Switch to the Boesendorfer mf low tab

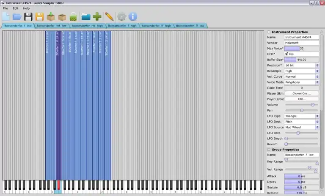tap(52, 26)
